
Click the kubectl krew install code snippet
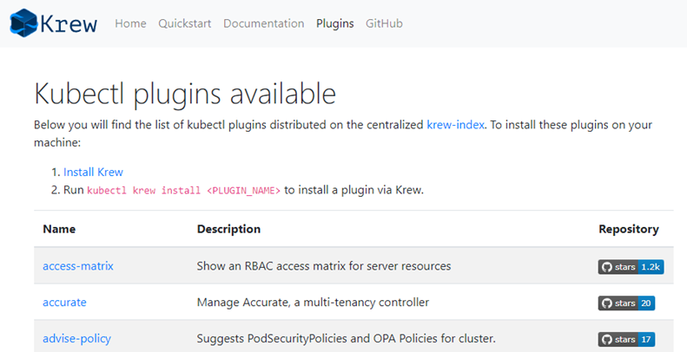click(183, 191)
